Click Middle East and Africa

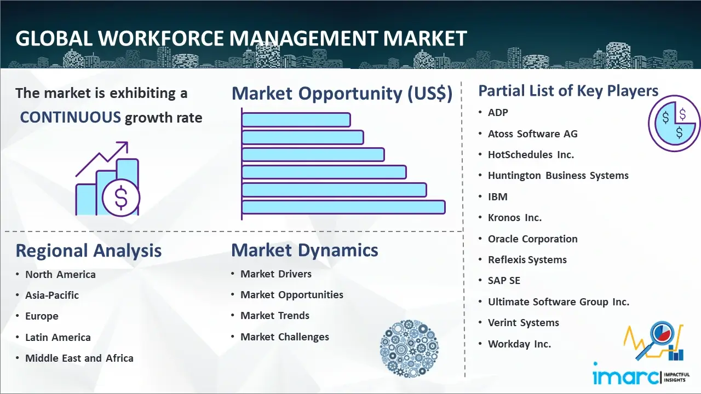(79, 358)
